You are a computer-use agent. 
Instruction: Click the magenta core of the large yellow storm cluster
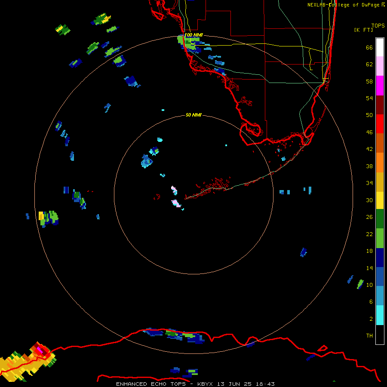pos(40,350)
